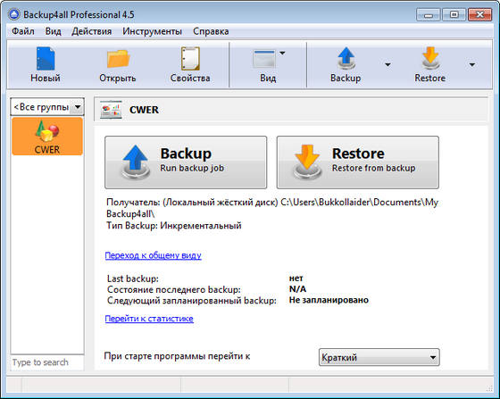Image resolution: width=500 pixels, height=399 pixels.
Task: Expand the toolbar Restore dropdown arrow
Action: [x=472, y=64]
